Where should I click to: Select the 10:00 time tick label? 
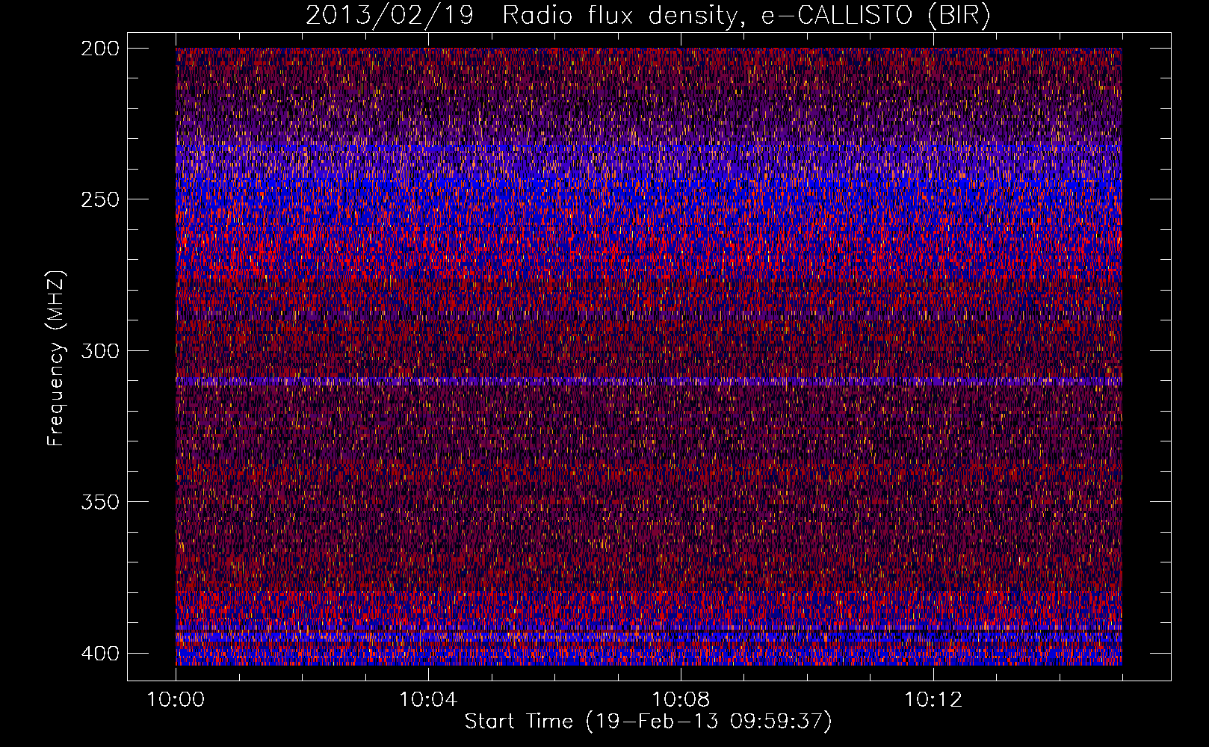(x=176, y=700)
